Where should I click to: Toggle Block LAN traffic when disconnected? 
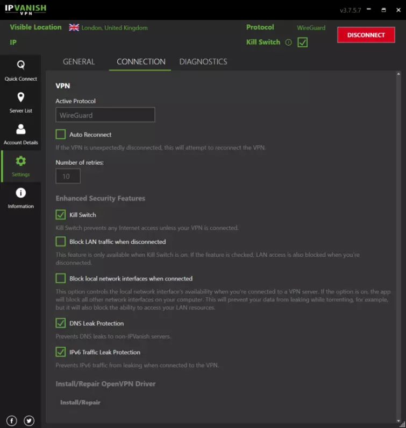(61, 242)
